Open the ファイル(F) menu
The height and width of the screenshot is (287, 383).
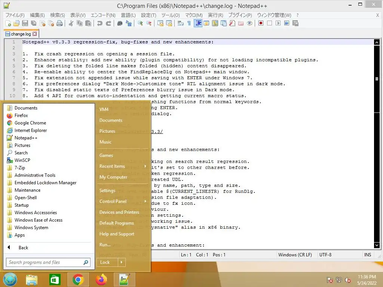click(15, 15)
